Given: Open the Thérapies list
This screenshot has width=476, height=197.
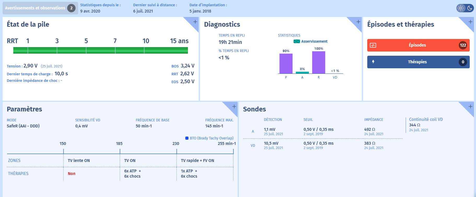Looking at the screenshot, I should (x=417, y=62).
